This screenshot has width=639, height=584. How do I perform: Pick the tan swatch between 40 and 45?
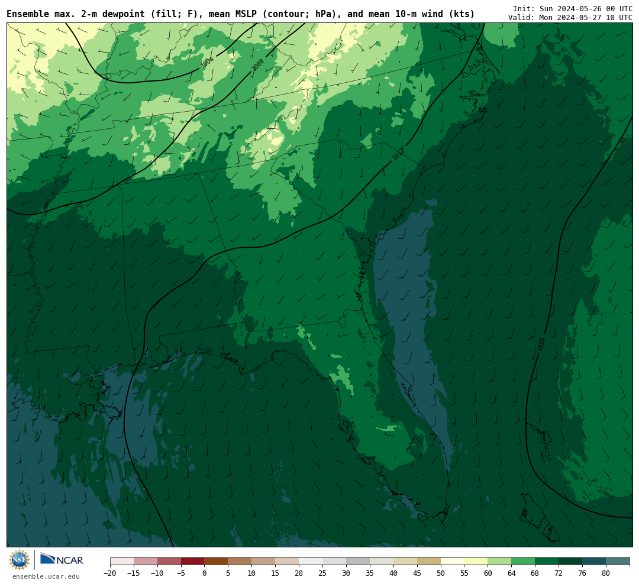click(x=405, y=562)
